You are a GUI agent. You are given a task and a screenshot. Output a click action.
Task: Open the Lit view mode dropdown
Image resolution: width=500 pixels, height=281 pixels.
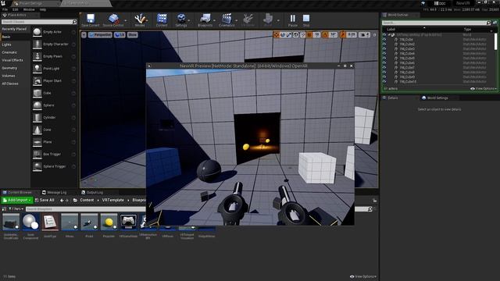(x=120, y=34)
